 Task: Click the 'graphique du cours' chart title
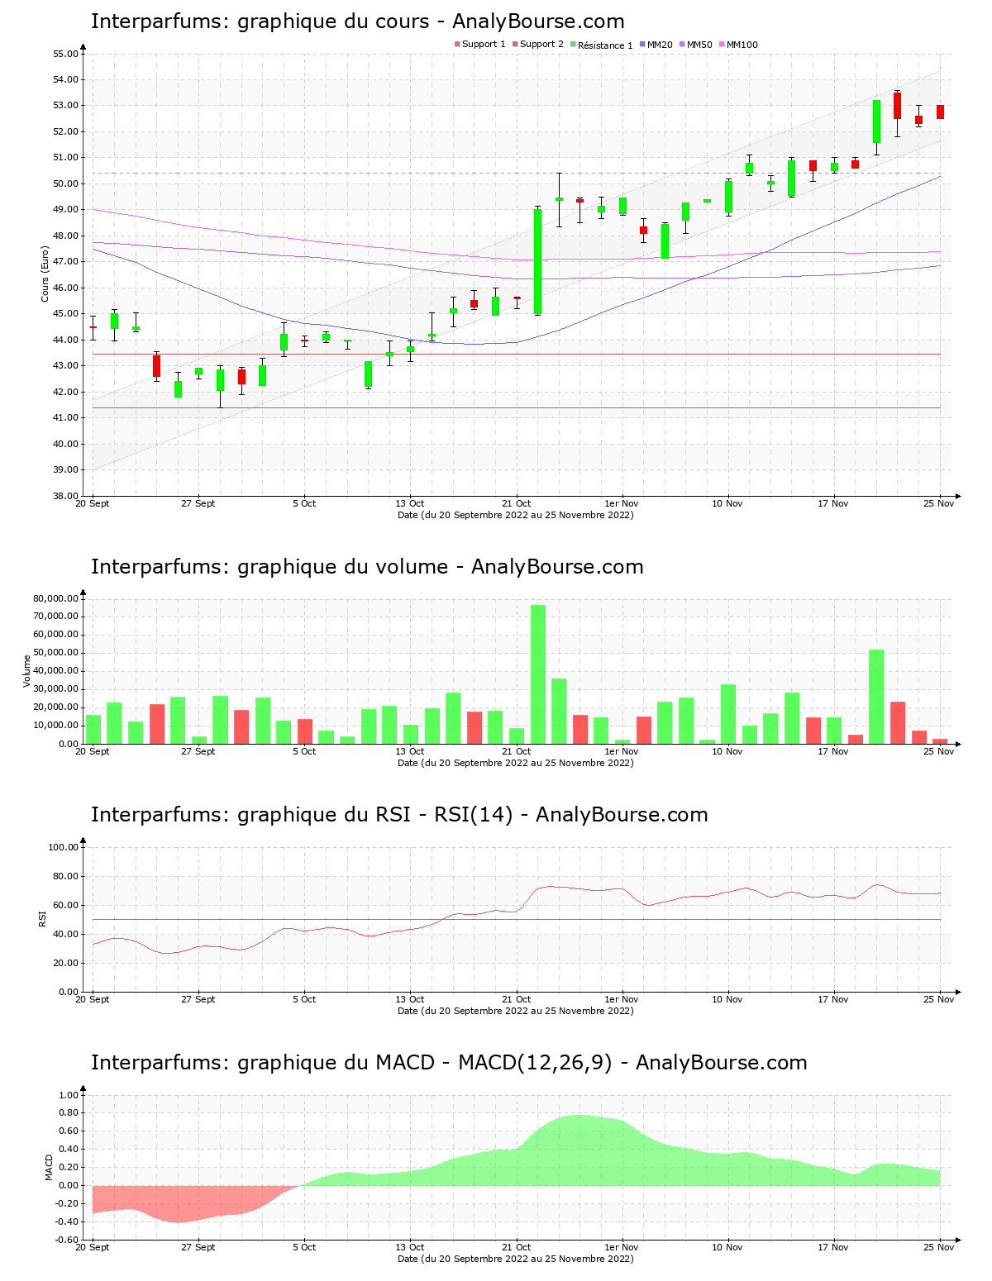358,21
